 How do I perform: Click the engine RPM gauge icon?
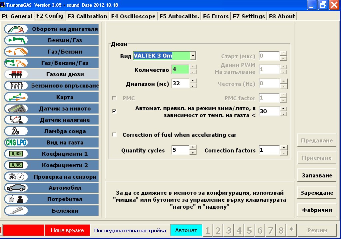[16, 29]
